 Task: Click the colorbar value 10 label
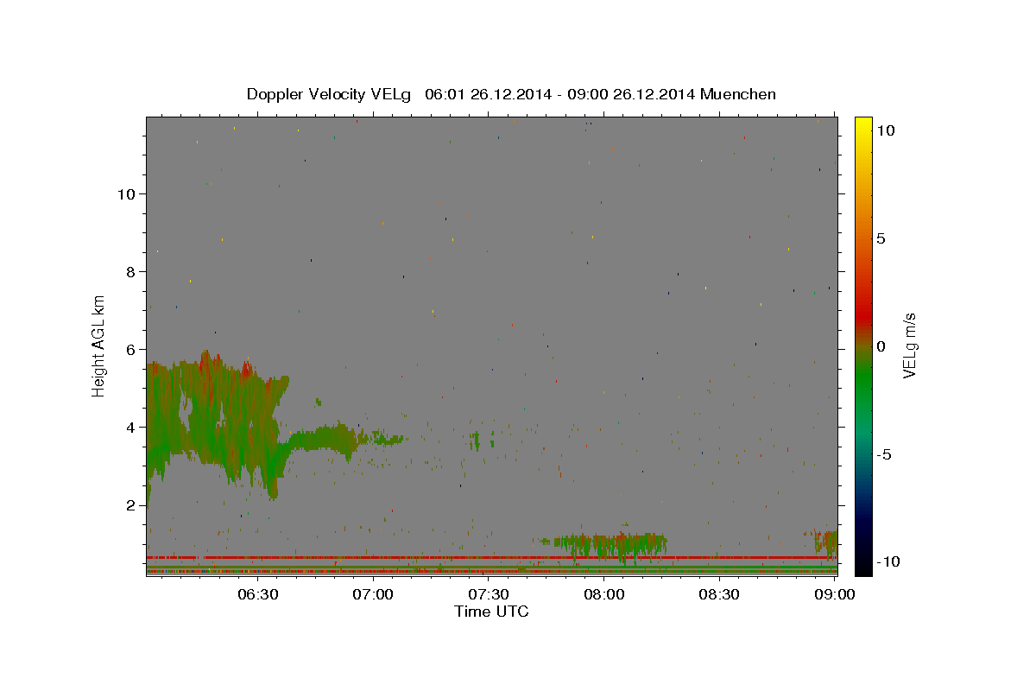point(885,130)
